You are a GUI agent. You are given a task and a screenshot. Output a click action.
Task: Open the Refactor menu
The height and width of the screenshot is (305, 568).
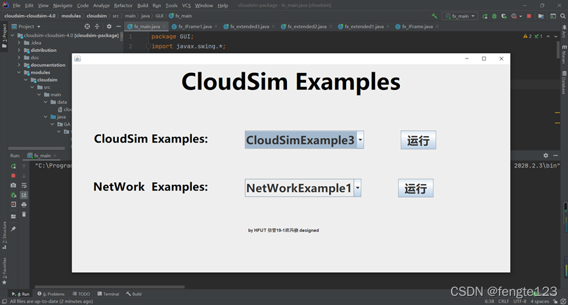[123, 5]
